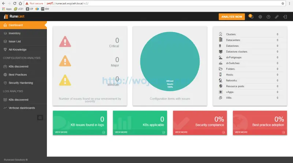Image resolution: width=293 pixels, height=163 pixels.
Task: Open Inventory in the sidebar
Action: click(x=23, y=33)
